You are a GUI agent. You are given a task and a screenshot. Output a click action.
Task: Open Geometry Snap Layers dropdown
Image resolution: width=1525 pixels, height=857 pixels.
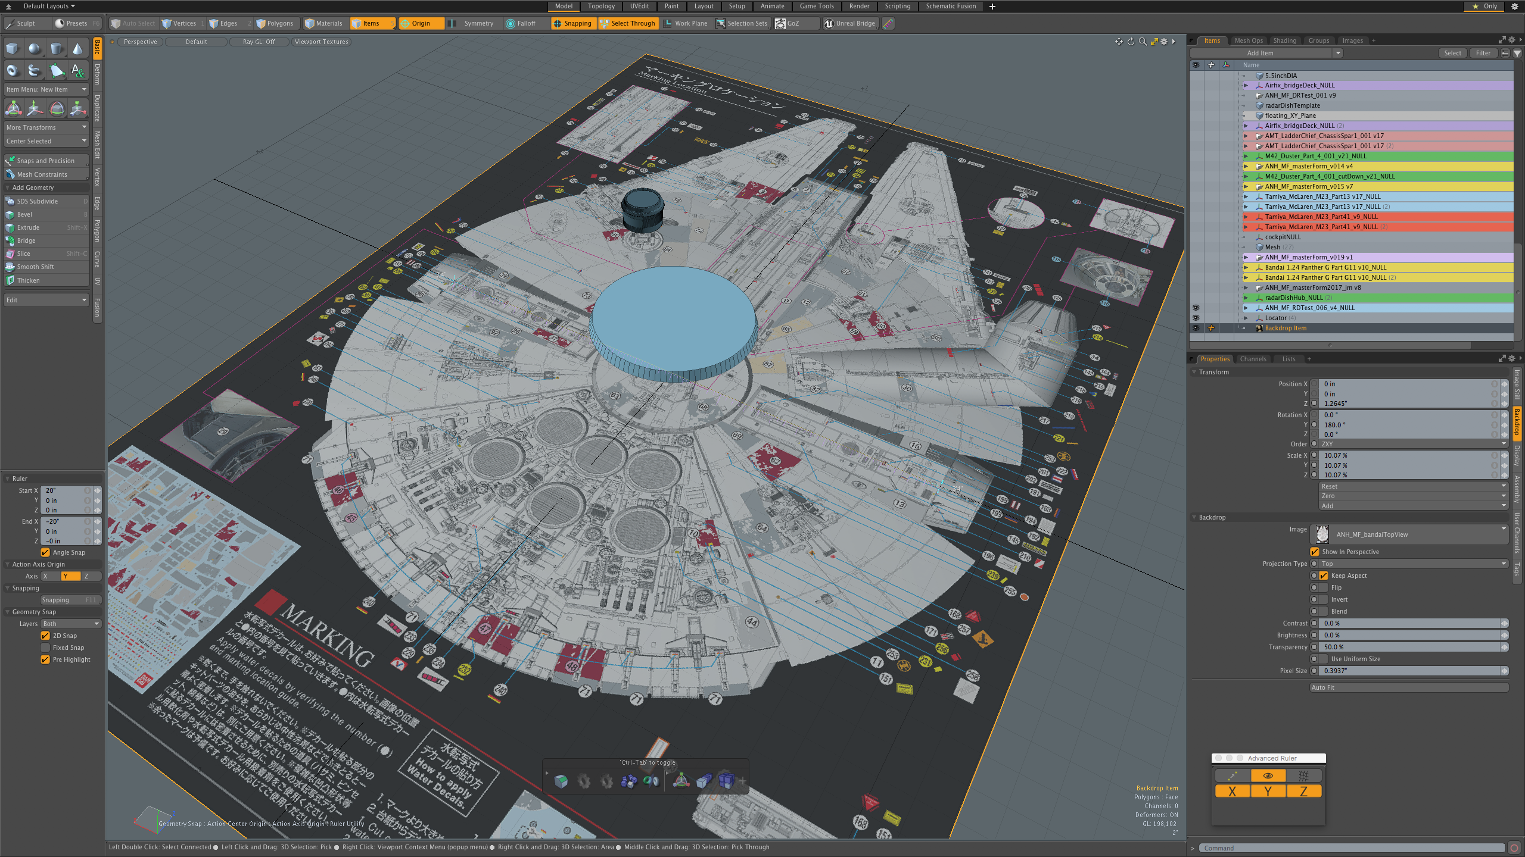click(71, 624)
